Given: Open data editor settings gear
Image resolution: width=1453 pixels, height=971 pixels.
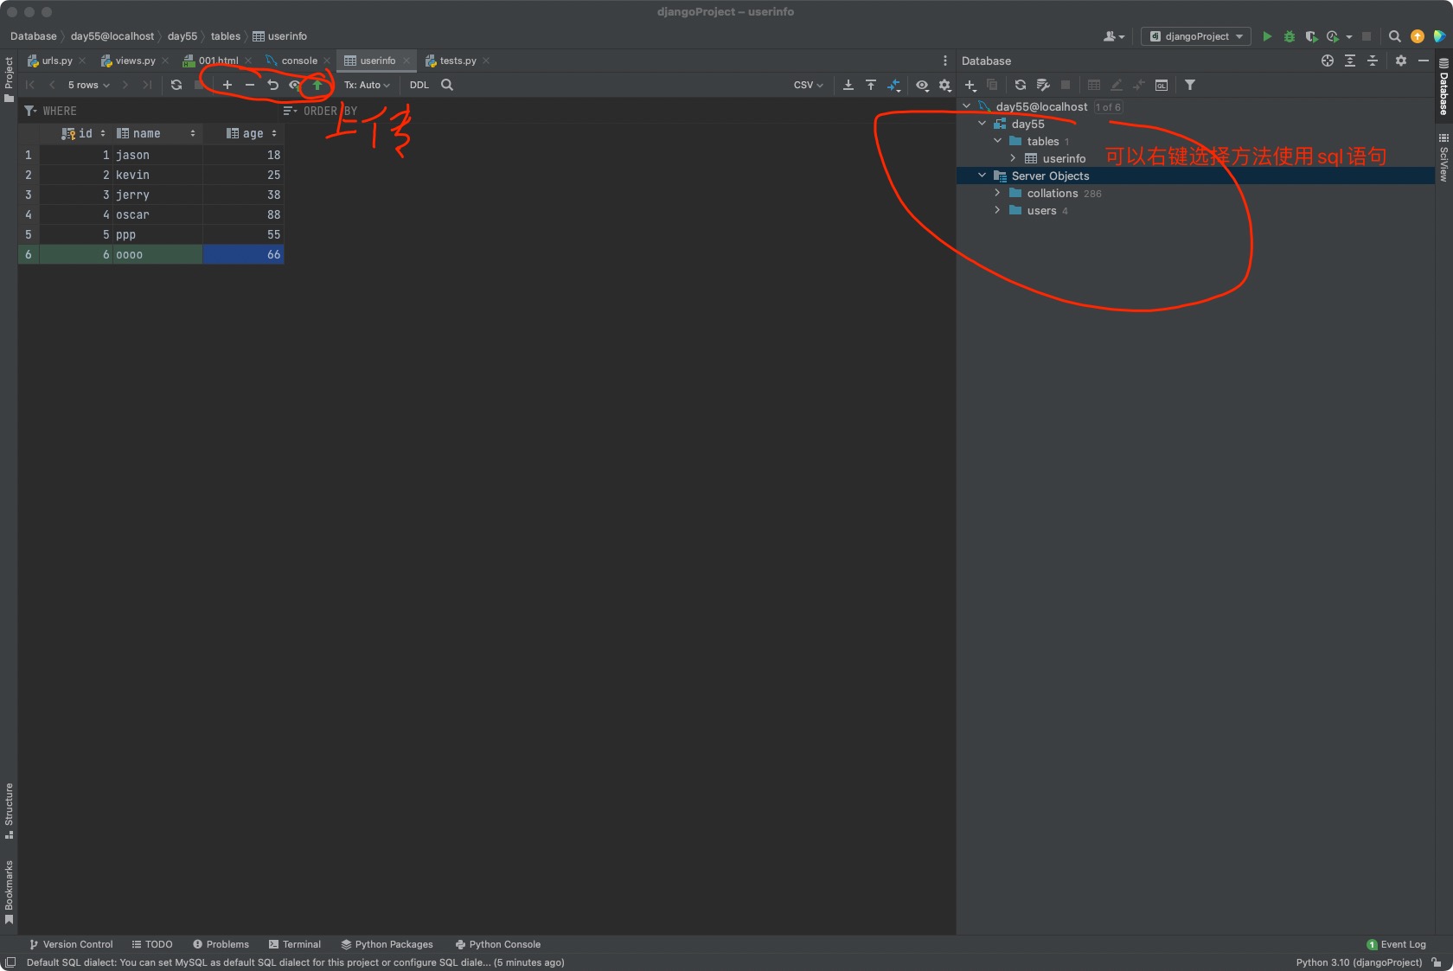Looking at the screenshot, I should tap(945, 85).
